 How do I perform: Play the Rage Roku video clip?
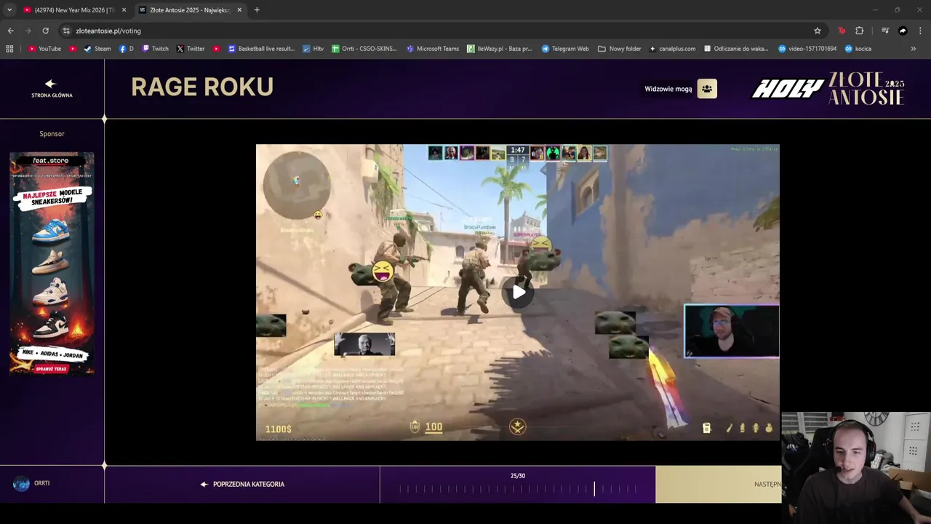[518, 292]
